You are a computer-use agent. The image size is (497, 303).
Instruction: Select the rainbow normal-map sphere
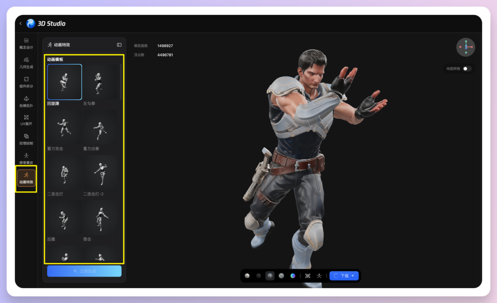(x=293, y=276)
